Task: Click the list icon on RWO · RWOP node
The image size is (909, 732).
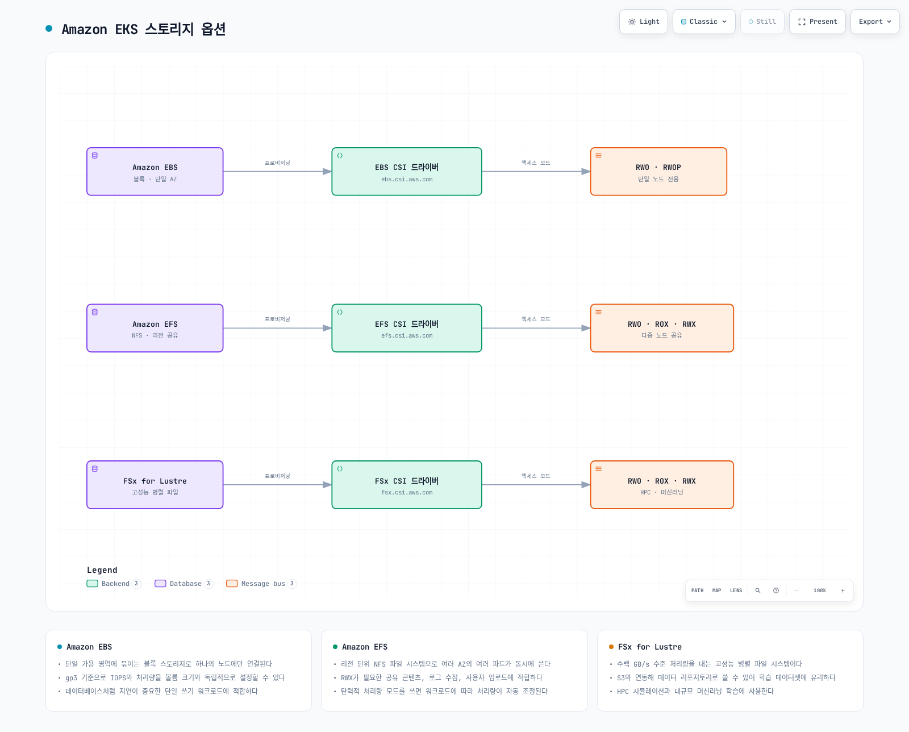Action: 598,156
